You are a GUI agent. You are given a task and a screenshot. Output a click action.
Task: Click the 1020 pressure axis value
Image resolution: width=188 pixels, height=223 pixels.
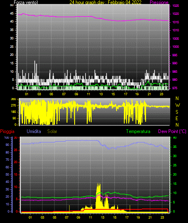pos(175,14)
